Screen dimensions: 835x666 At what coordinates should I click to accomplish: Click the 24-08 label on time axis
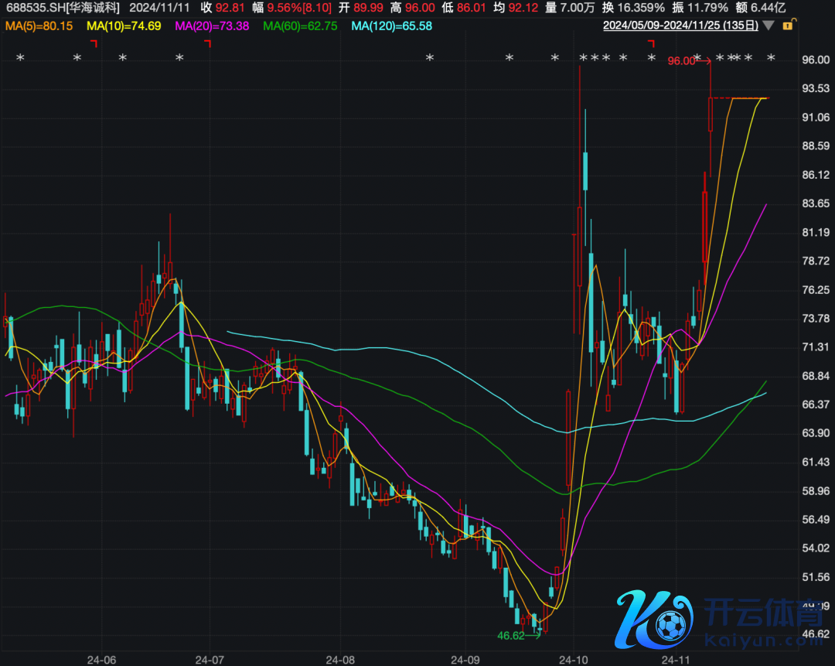(x=340, y=660)
